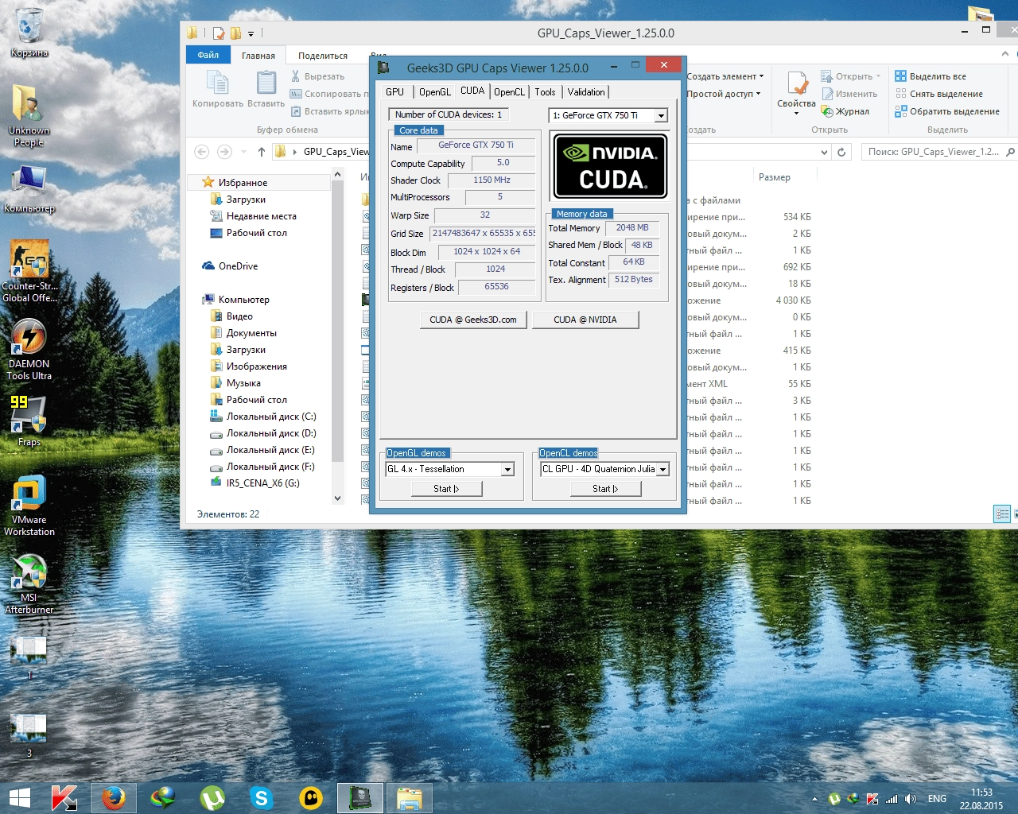This screenshot has height=814, width=1018.
Task: Click the Explorer back arrow
Action: [x=202, y=152]
